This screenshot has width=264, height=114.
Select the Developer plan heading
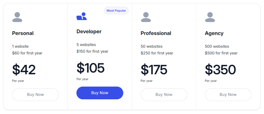coord(89,31)
